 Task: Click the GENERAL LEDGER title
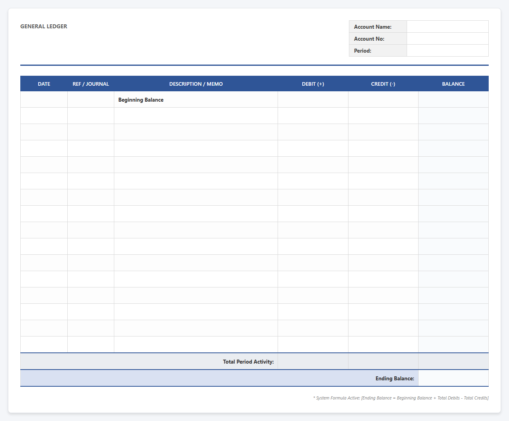[x=44, y=26]
